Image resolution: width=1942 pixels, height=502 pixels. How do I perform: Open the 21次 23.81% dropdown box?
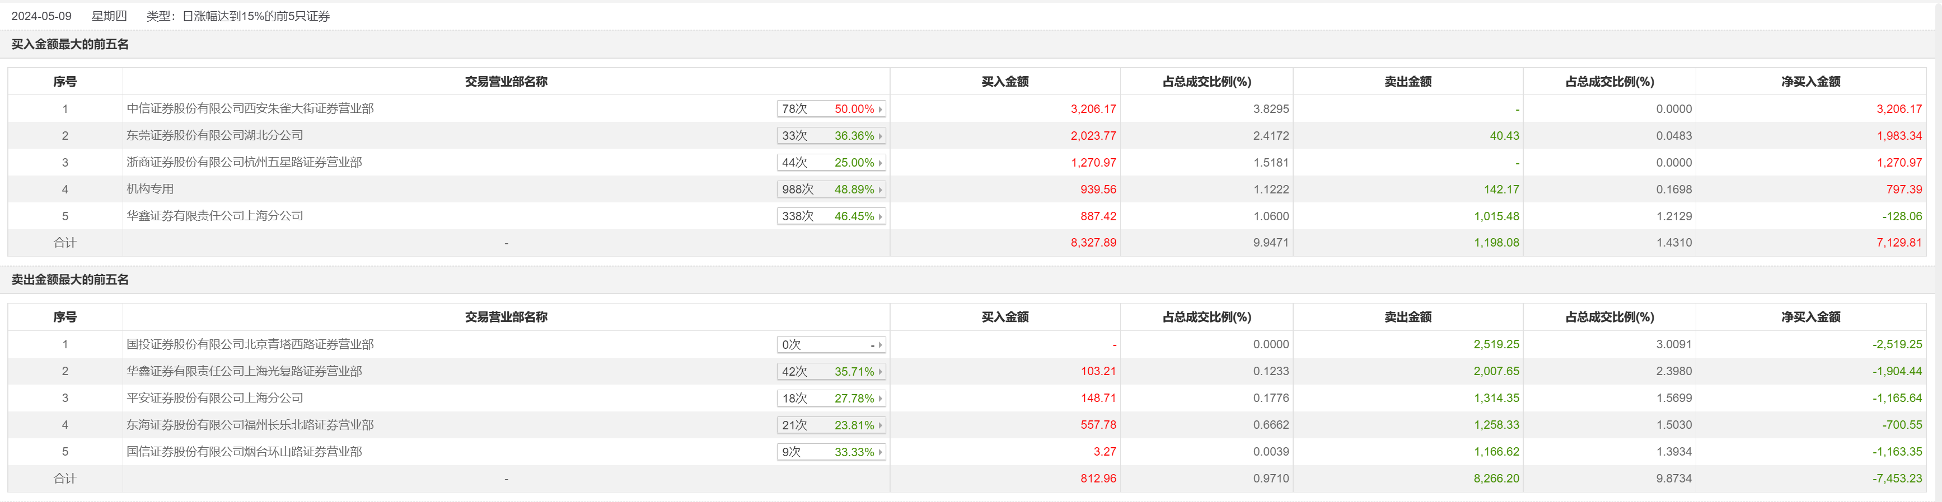pos(831,425)
